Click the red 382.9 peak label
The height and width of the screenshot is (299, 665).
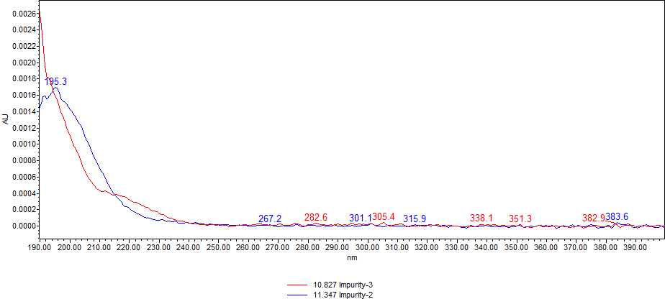[x=593, y=218]
